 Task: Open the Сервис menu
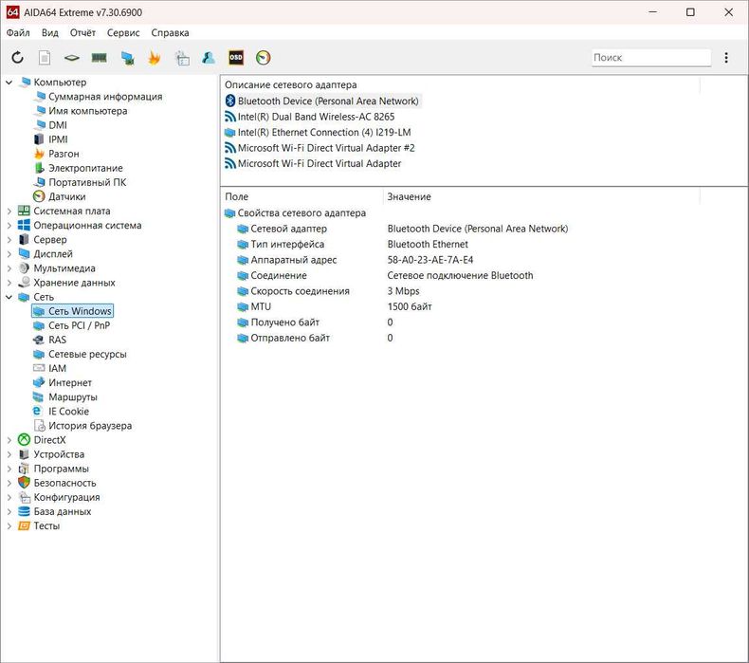pos(123,33)
